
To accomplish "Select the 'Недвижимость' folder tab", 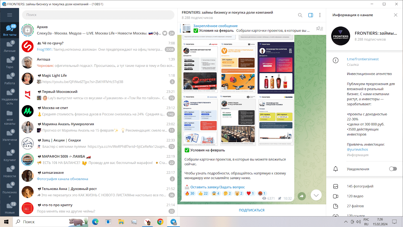I will [10, 97].
